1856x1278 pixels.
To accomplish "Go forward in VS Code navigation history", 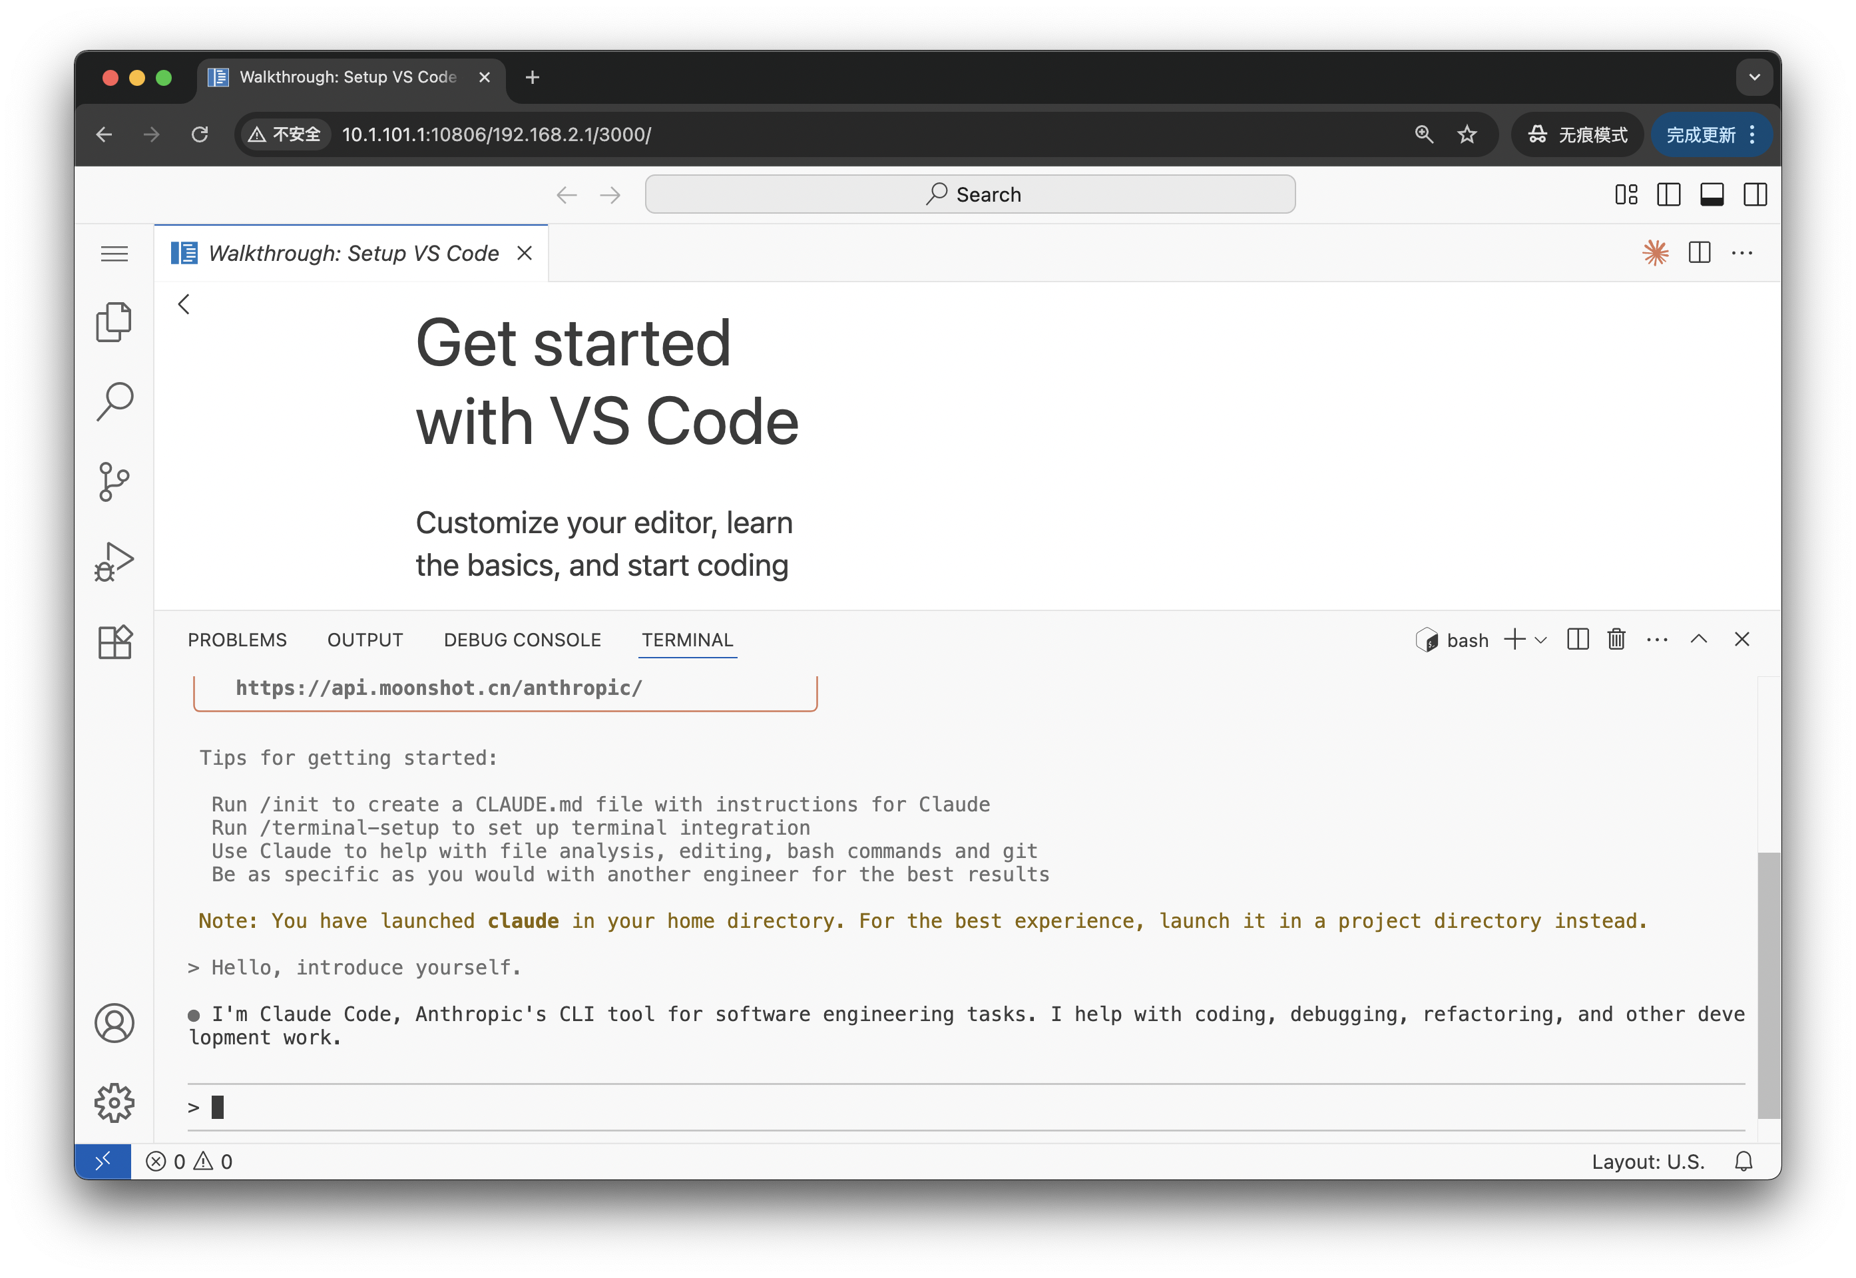I will click(610, 194).
